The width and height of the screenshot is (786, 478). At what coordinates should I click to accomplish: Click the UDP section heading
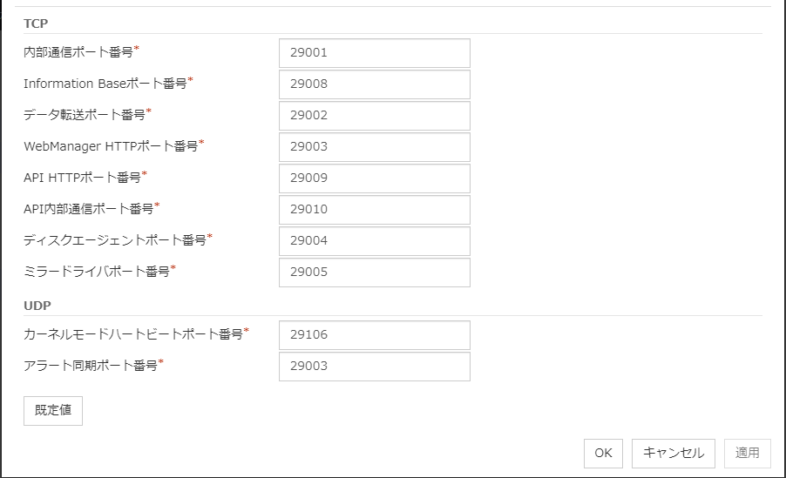(x=37, y=306)
